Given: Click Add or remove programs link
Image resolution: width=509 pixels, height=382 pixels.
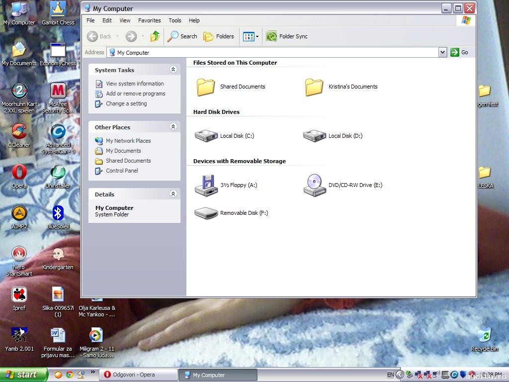Looking at the screenshot, I should click(x=135, y=94).
